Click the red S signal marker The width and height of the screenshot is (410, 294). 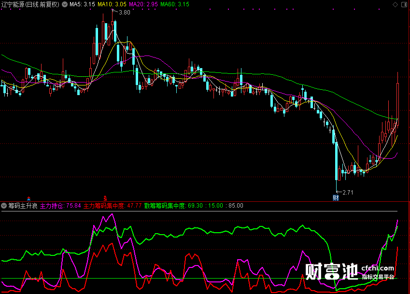click(x=105, y=198)
